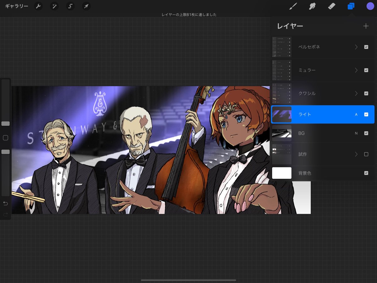Select the Eraser tool

click(332, 6)
